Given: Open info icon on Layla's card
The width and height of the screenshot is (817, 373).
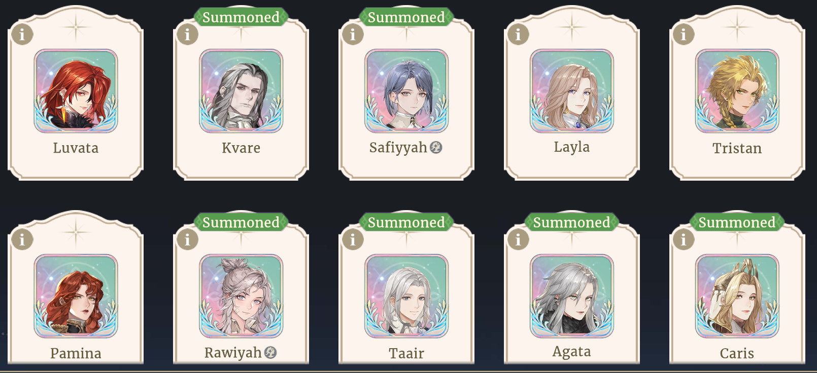Looking at the screenshot, I should point(518,35).
